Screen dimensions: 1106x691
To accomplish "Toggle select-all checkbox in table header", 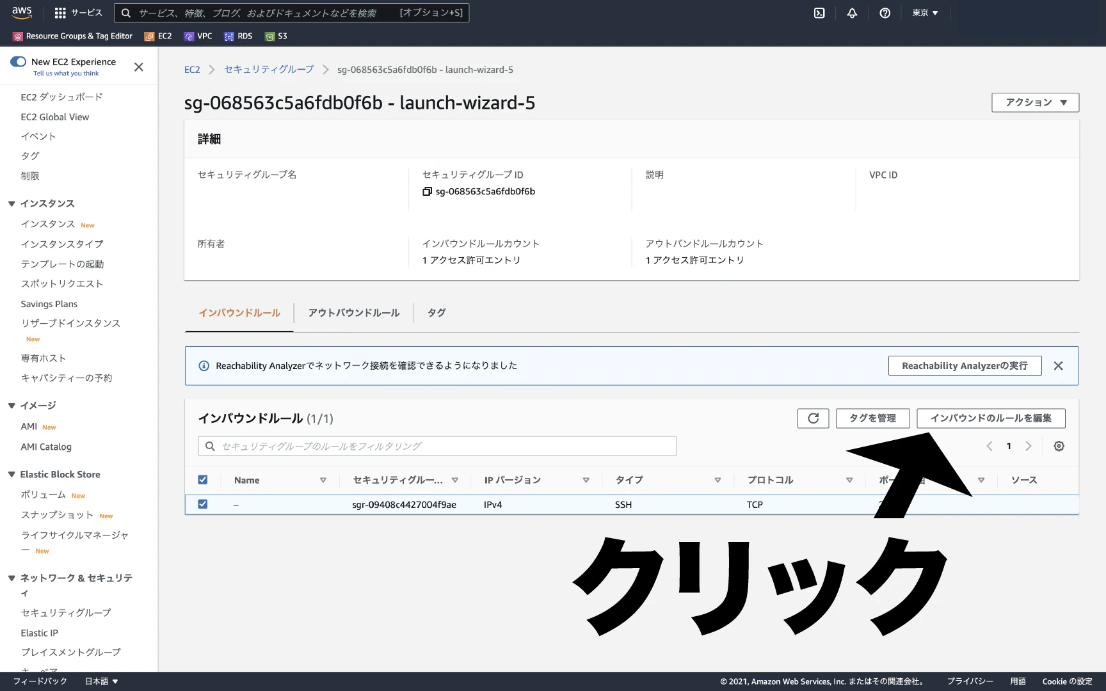I will click(x=203, y=480).
